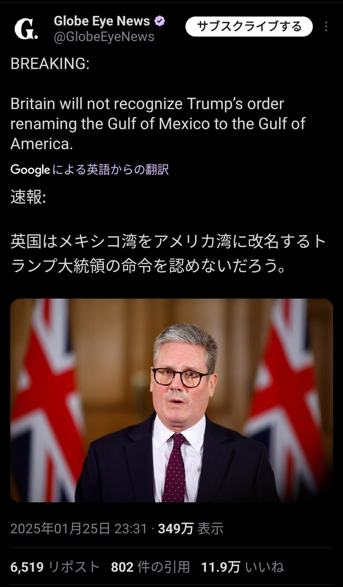
Task: Open the 11.9万 いいね likes list
Action: pos(242,567)
